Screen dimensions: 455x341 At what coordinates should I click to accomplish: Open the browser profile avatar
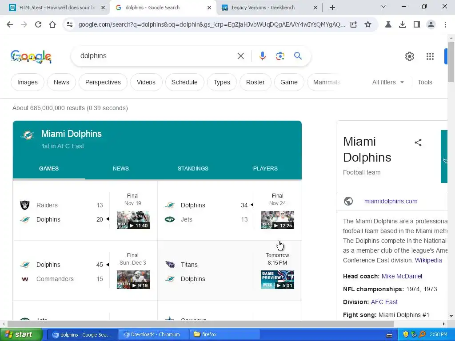tap(431, 25)
